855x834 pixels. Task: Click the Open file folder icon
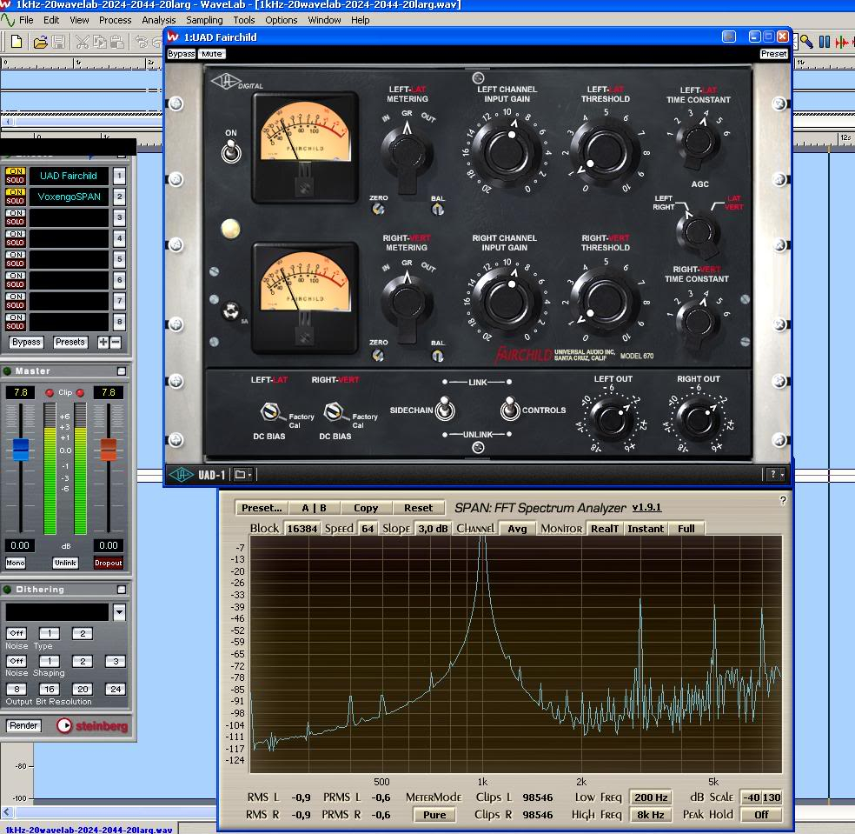(40, 41)
